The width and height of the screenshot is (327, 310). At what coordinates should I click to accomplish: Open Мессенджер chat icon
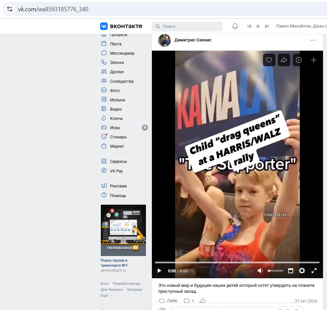point(104,53)
